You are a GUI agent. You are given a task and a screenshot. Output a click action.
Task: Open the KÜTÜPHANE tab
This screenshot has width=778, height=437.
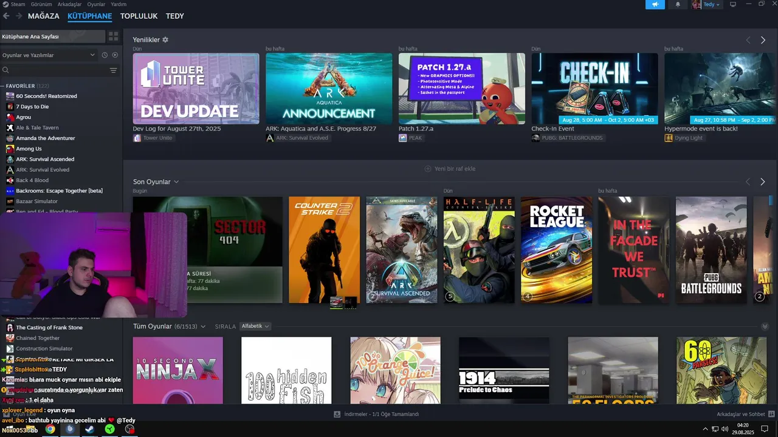click(90, 16)
